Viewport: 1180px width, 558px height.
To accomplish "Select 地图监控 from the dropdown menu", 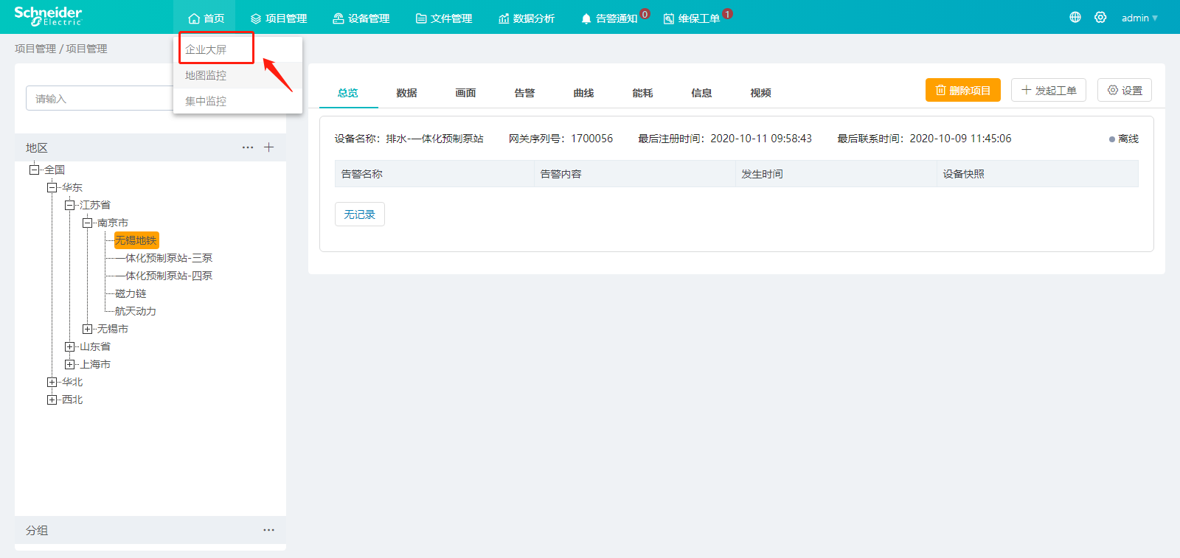I will point(237,75).
